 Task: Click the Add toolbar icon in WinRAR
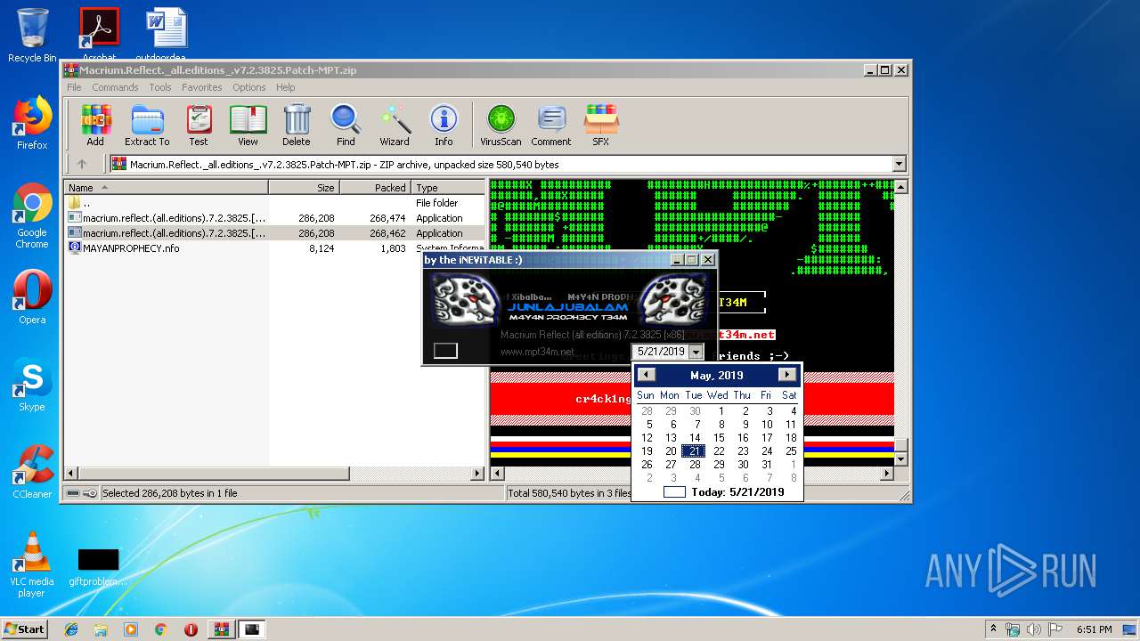(x=95, y=126)
